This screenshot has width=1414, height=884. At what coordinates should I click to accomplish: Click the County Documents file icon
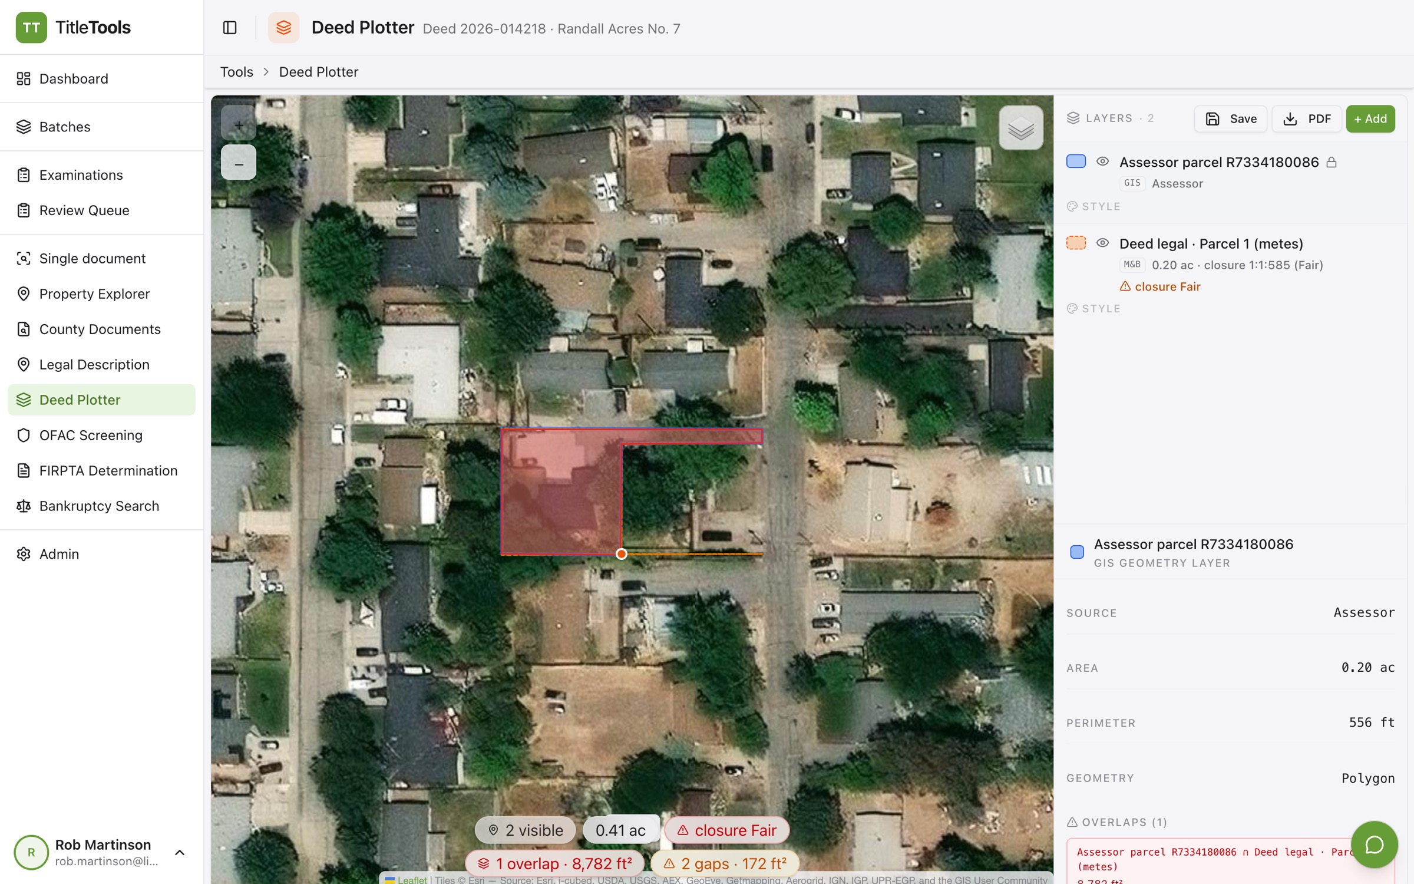click(x=24, y=329)
